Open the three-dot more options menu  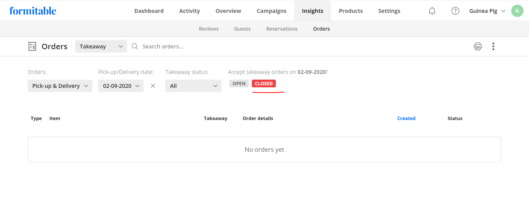click(493, 46)
